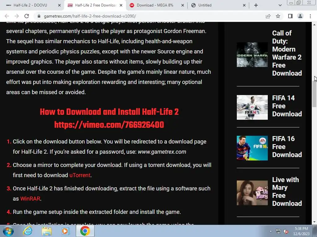The image size is (317, 237).
Task: Open the FIFA 16 Free Download title
Action: [x=287, y=147]
